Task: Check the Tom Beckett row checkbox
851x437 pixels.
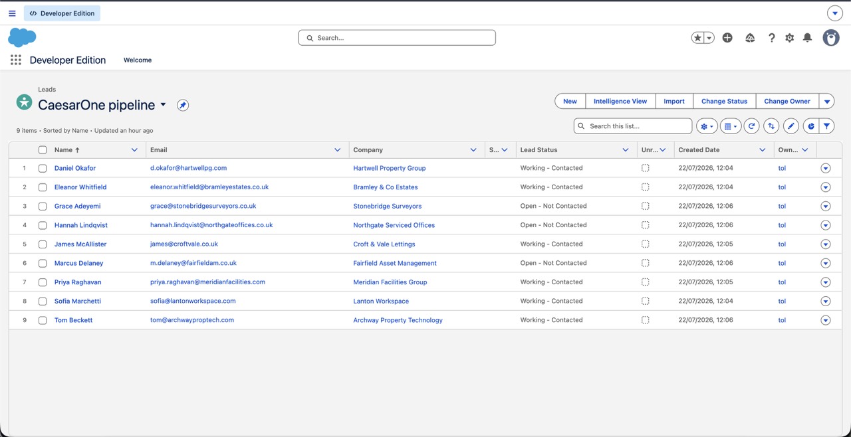Action: [x=43, y=321]
